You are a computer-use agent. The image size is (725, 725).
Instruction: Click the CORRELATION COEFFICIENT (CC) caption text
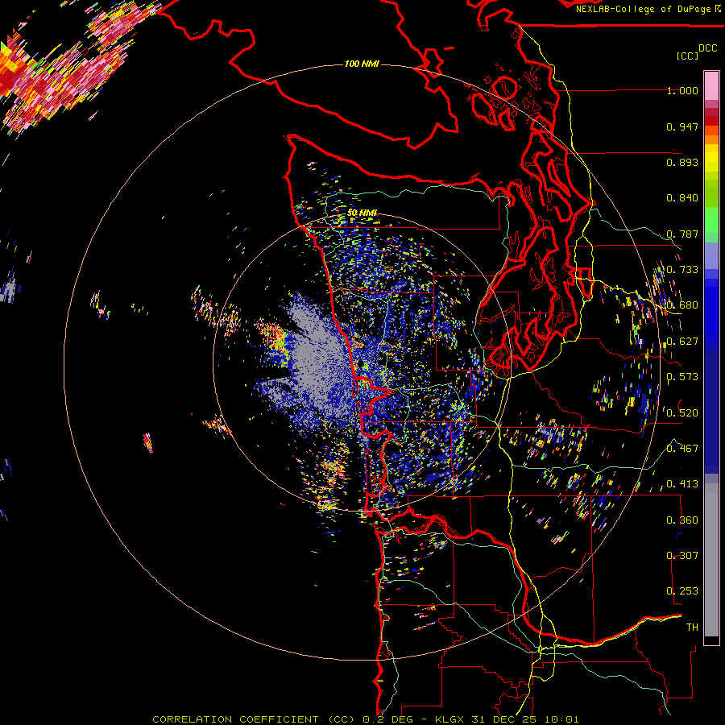(x=254, y=719)
